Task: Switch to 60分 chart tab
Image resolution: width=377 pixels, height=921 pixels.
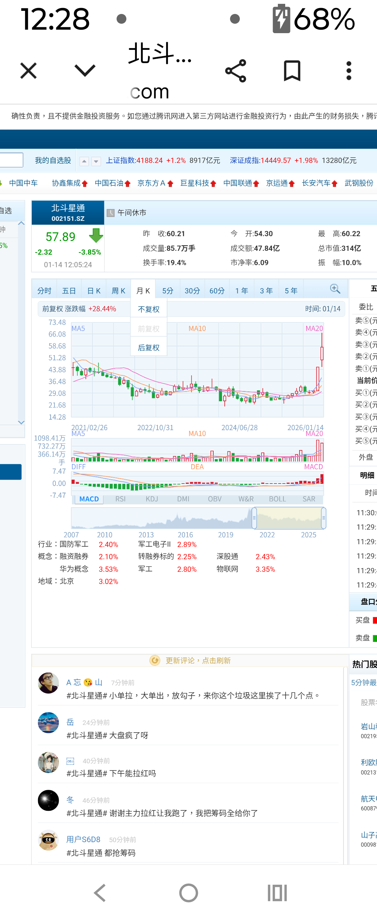Action: (217, 291)
